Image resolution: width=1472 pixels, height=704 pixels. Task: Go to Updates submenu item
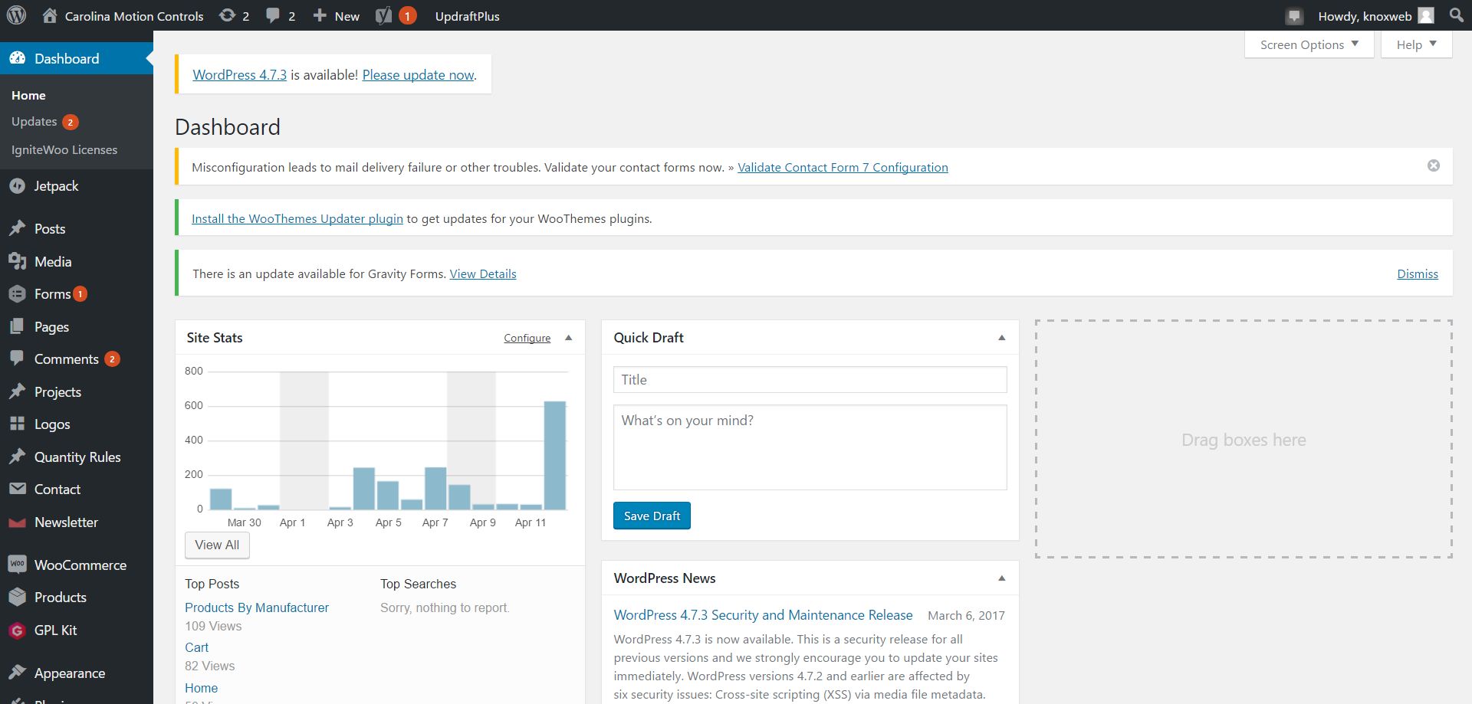pyautogui.click(x=34, y=122)
